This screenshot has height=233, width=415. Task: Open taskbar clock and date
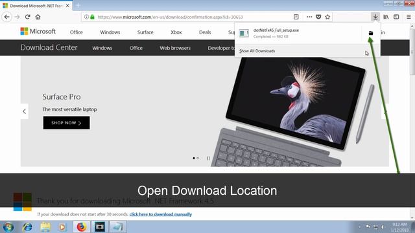(399, 227)
